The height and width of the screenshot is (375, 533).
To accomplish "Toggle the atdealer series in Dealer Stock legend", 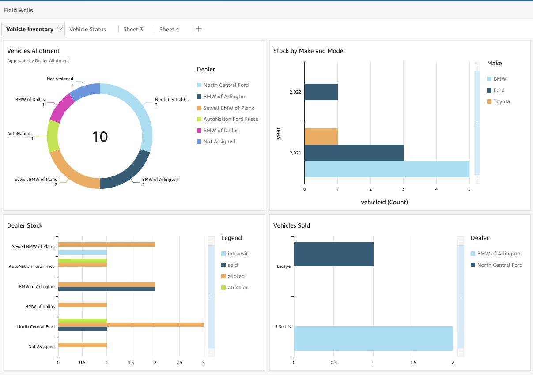I will [x=224, y=287].
